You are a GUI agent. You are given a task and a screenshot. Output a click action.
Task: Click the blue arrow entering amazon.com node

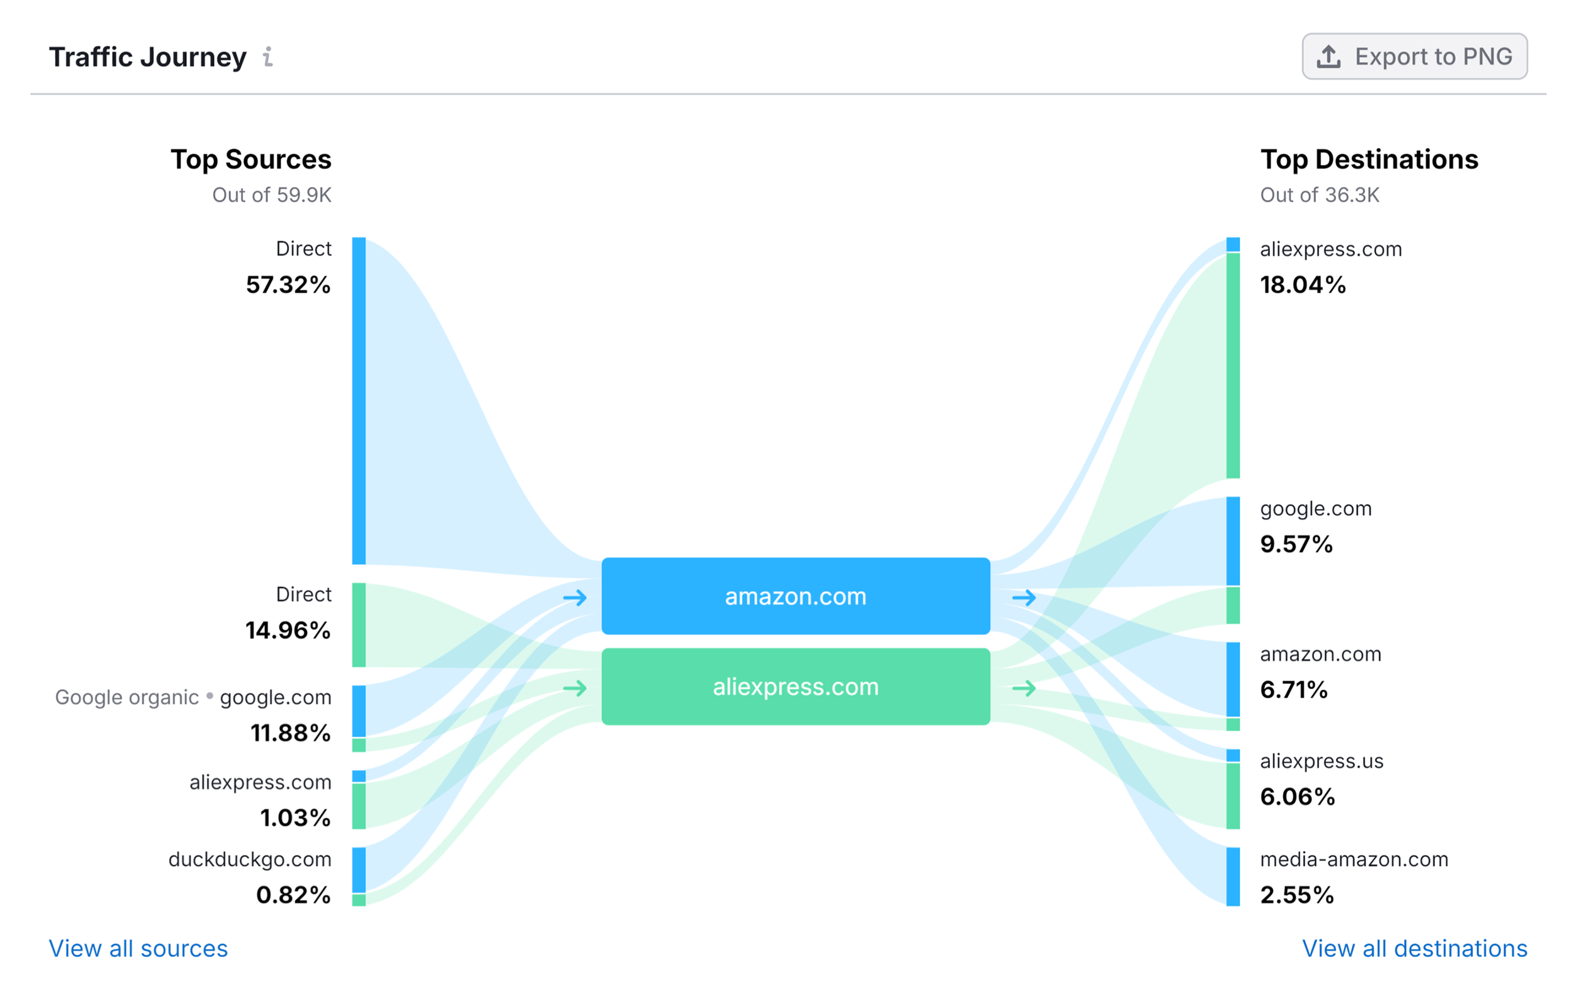[x=575, y=597]
